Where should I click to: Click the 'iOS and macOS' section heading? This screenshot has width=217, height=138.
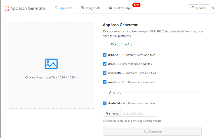pos(121,44)
